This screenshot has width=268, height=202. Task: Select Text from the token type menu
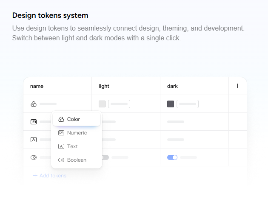click(x=77, y=146)
